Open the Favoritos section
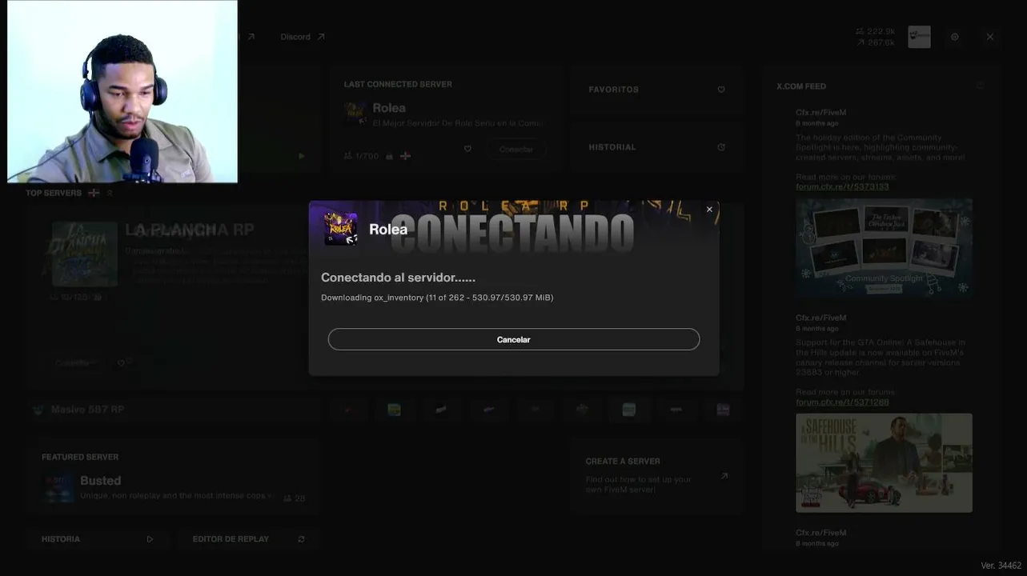 656,90
